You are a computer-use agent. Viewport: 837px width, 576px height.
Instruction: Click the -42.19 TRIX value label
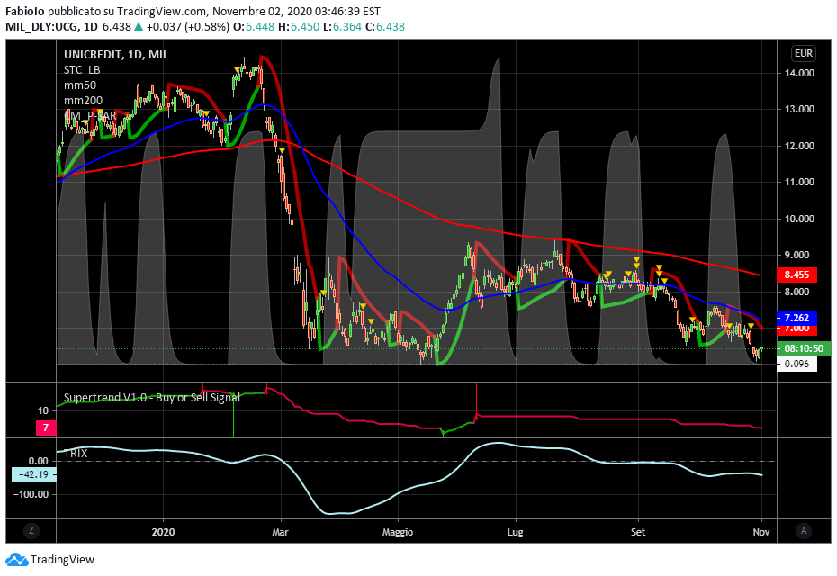[x=33, y=474]
